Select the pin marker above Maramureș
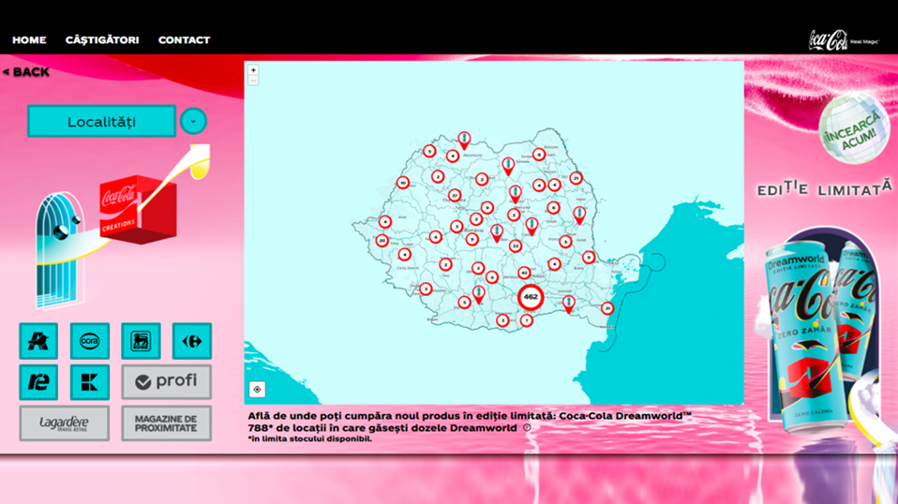The height and width of the screenshot is (504, 898). click(x=464, y=141)
